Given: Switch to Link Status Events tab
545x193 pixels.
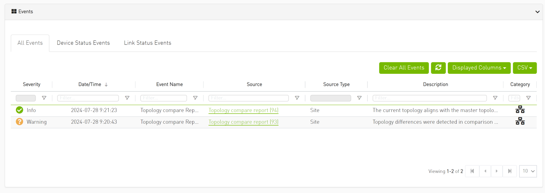Looking at the screenshot, I should (148, 43).
